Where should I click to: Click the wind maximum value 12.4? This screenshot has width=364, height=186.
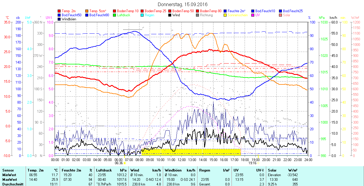(x=158, y=180)
